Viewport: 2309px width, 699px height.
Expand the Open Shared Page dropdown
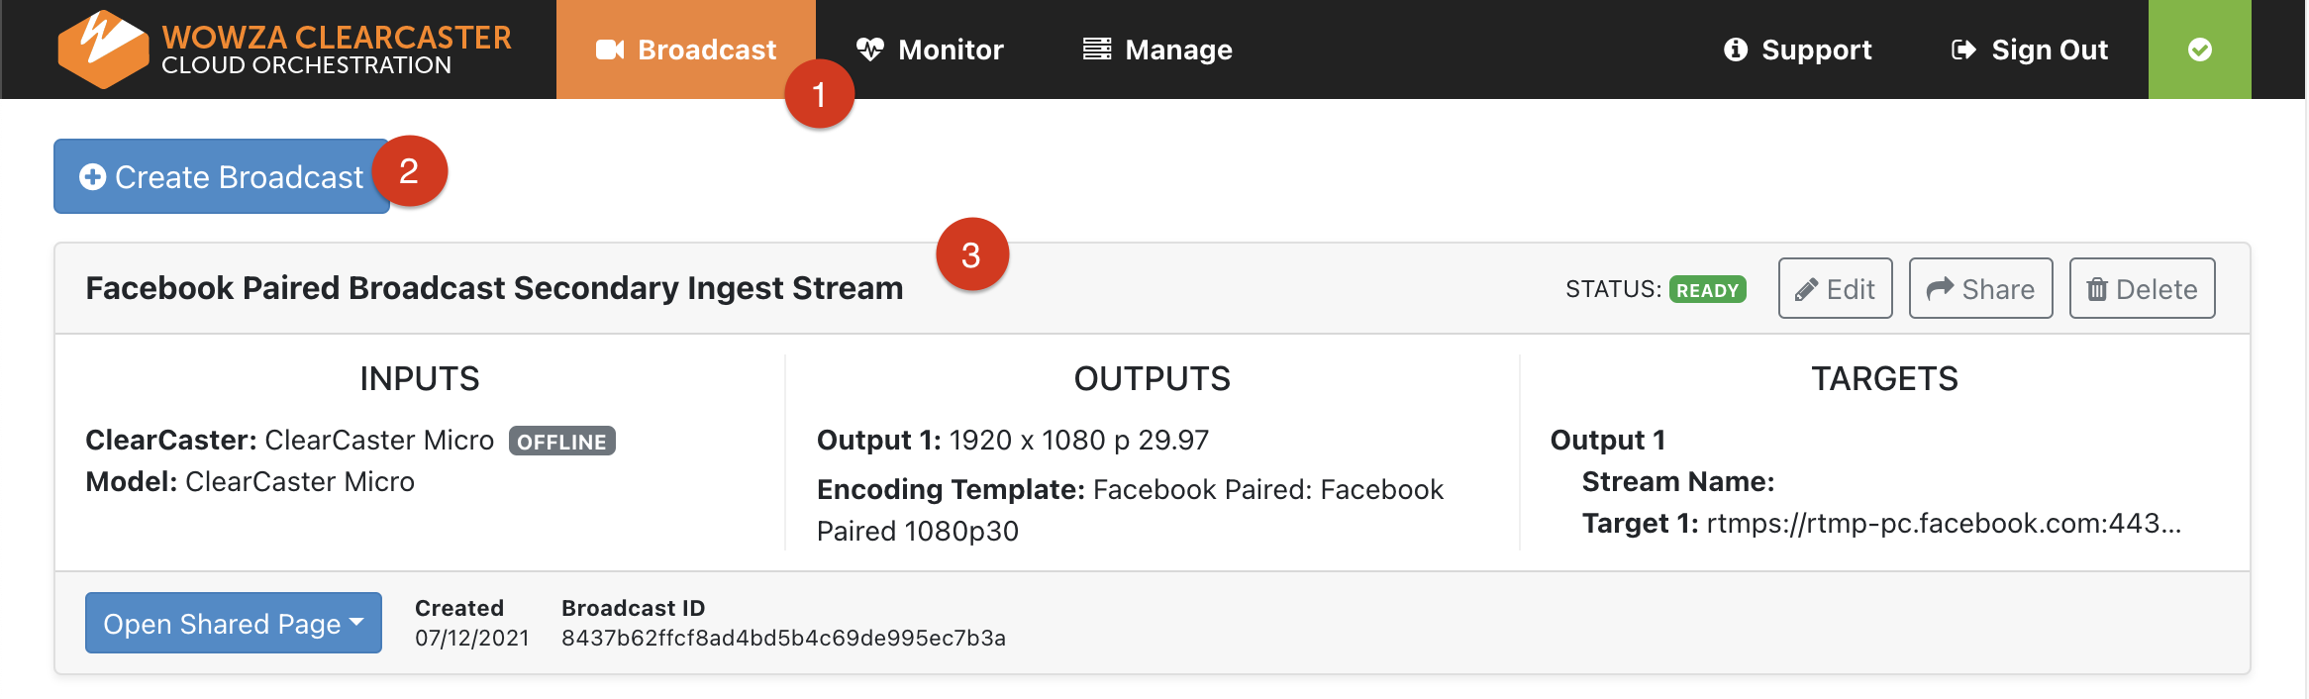click(234, 623)
